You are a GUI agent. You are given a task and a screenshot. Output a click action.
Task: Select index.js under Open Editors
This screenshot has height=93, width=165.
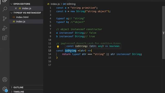coord(26,8)
